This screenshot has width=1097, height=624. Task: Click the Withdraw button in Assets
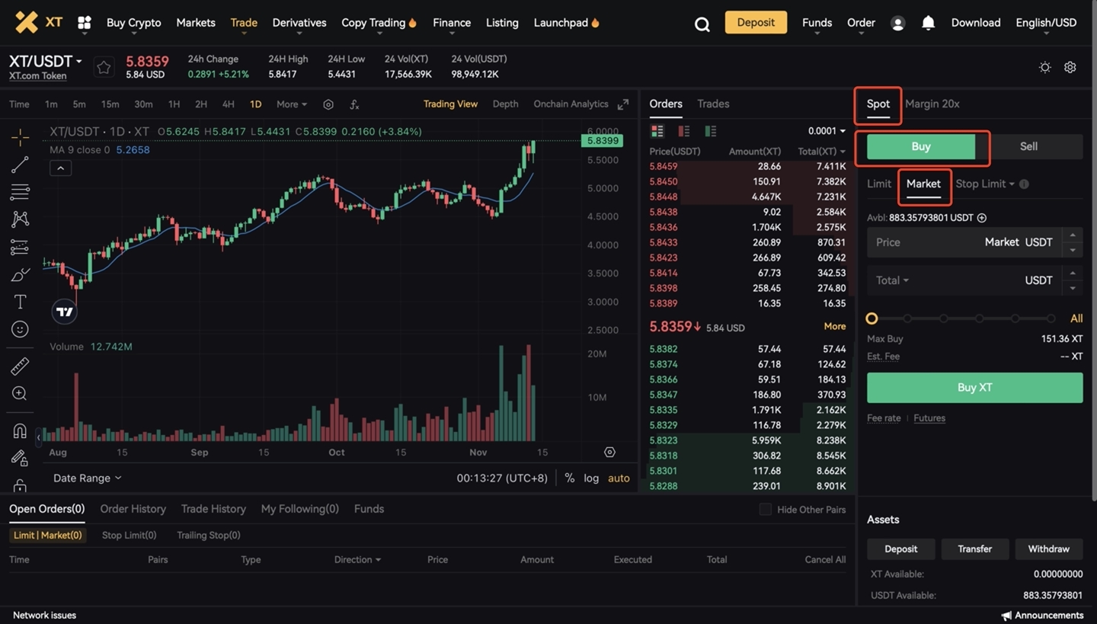1048,549
